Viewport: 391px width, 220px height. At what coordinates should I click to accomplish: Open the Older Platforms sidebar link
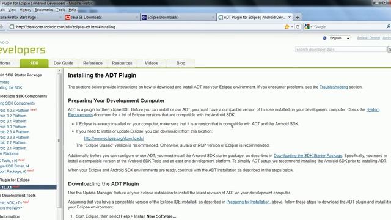click(x=10, y=153)
